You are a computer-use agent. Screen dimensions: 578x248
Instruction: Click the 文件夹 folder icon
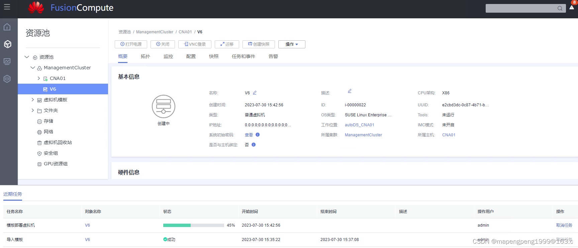(39, 111)
